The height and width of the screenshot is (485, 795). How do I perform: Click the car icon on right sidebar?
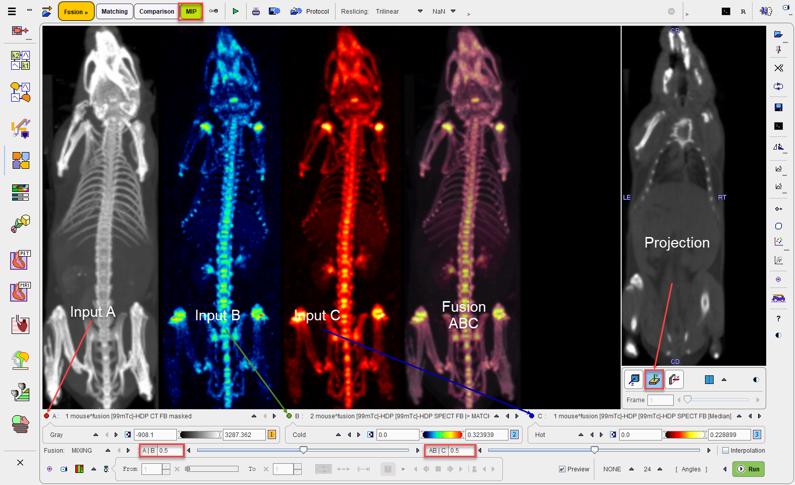[x=778, y=298]
